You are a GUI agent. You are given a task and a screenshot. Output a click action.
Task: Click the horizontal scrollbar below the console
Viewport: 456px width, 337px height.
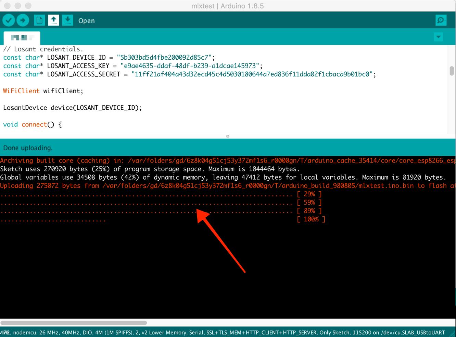coord(74,323)
